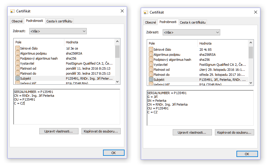Switch to Obecné tab in right window

click(x=150, y=22)
